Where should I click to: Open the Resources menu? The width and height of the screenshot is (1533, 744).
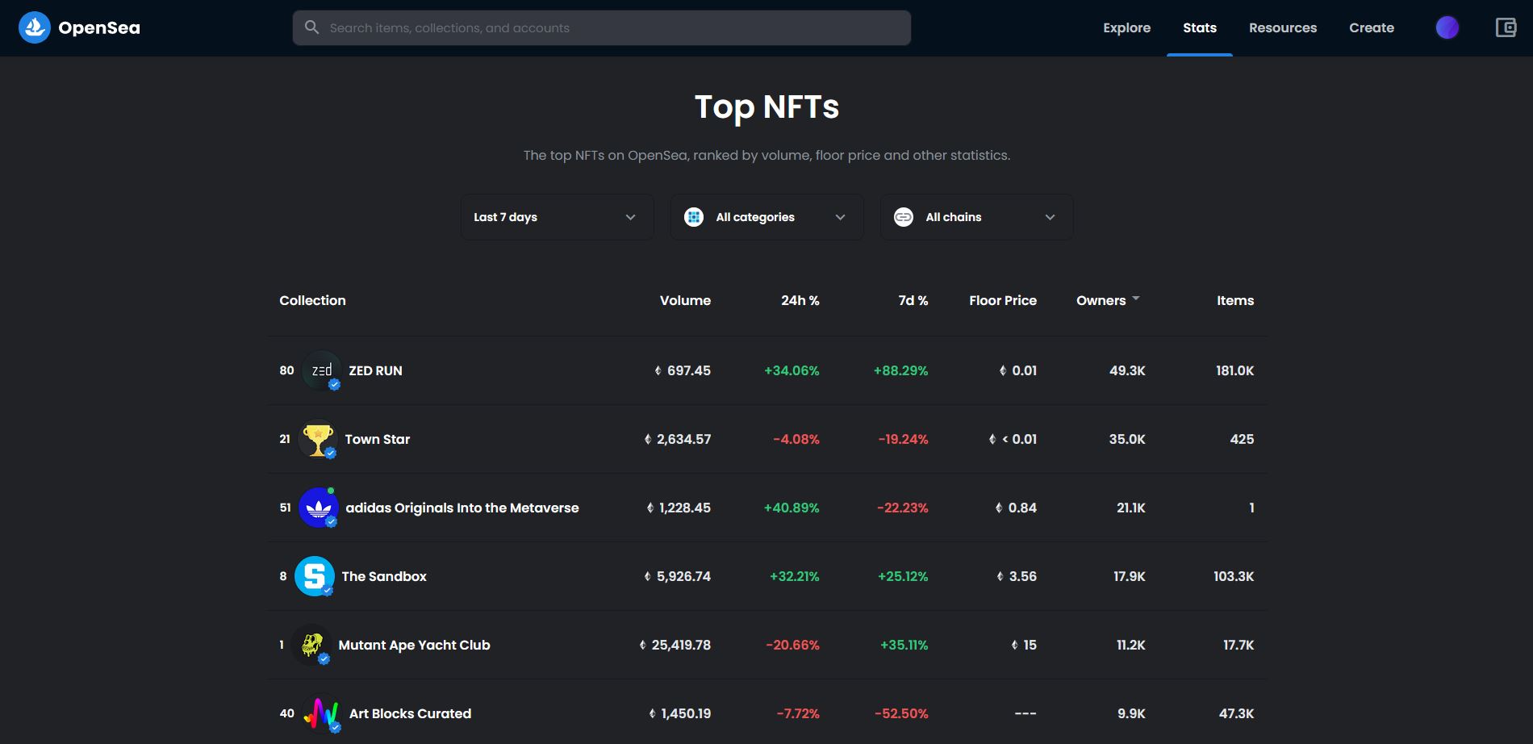click(x=1283, y=27)
